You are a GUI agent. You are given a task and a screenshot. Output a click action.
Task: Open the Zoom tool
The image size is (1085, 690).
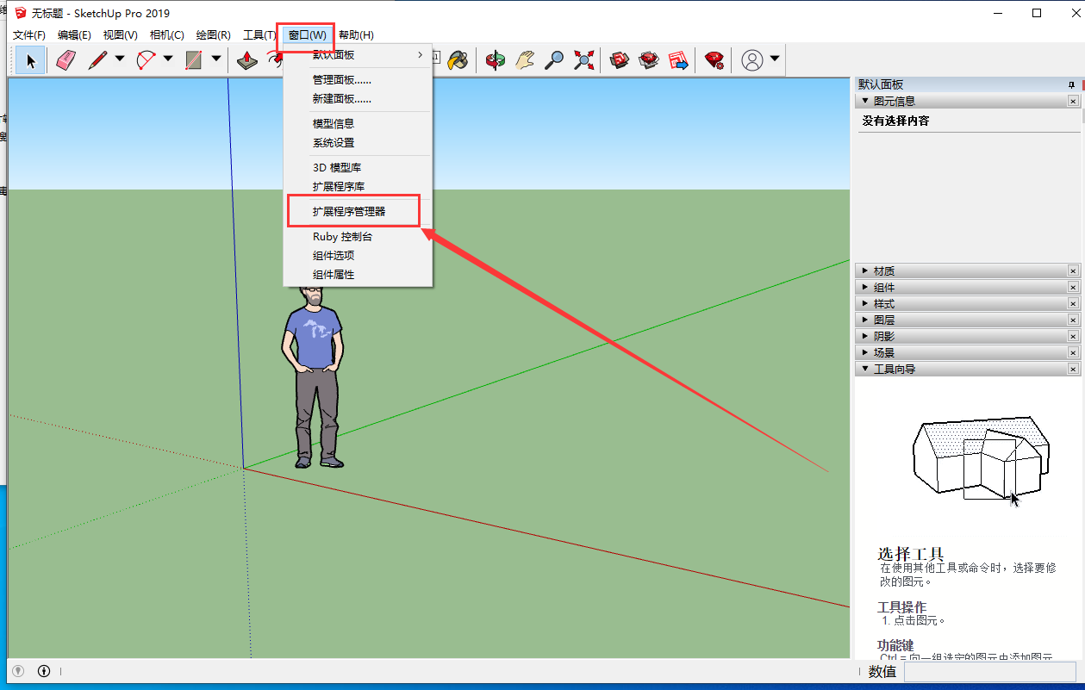553,59
